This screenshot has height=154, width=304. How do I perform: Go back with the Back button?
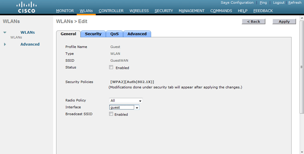[253, 22]
